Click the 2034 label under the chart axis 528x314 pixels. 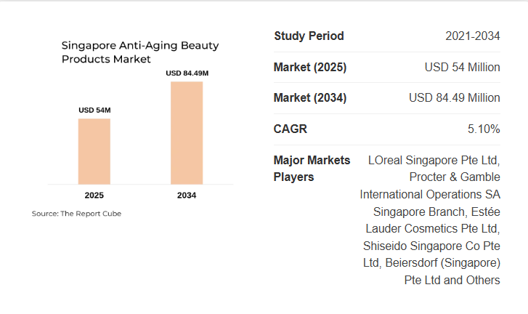[187, 196]
